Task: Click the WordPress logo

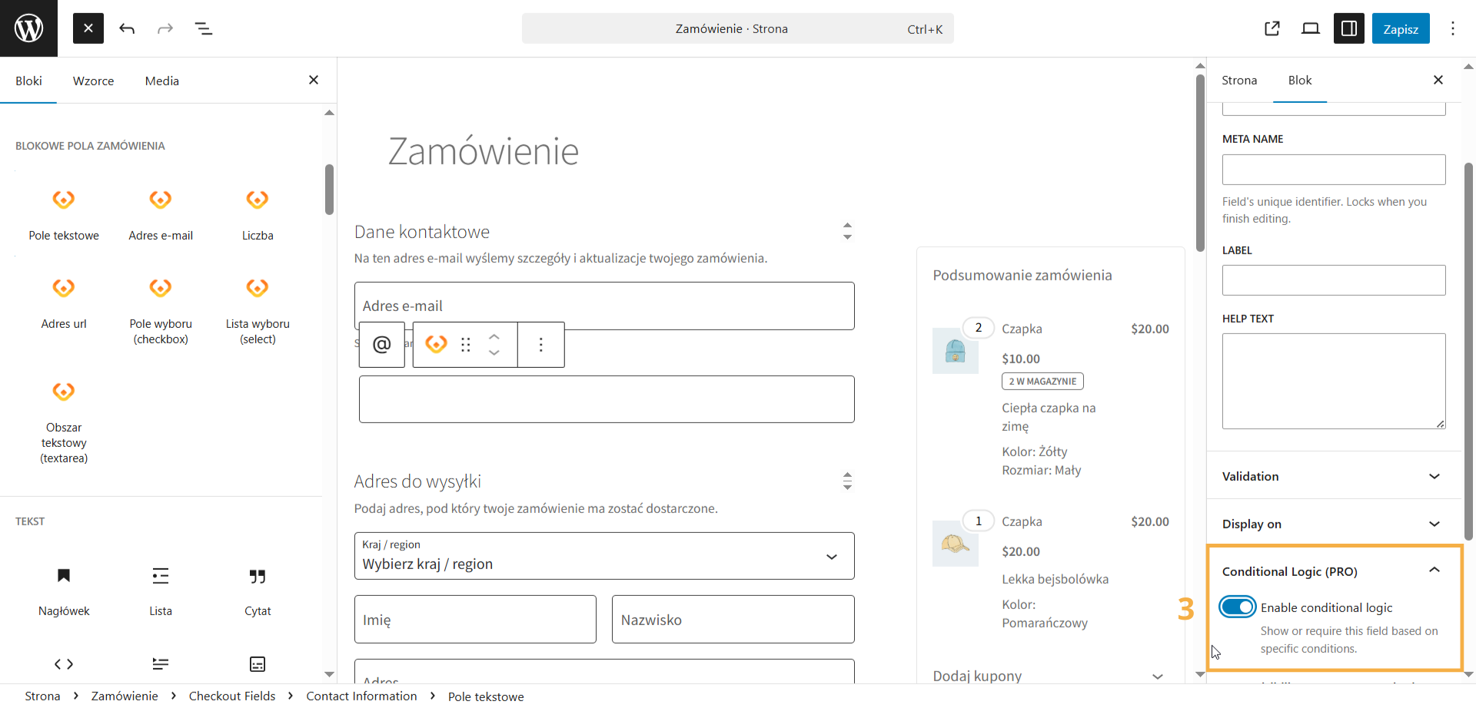Action: point(28,28)
